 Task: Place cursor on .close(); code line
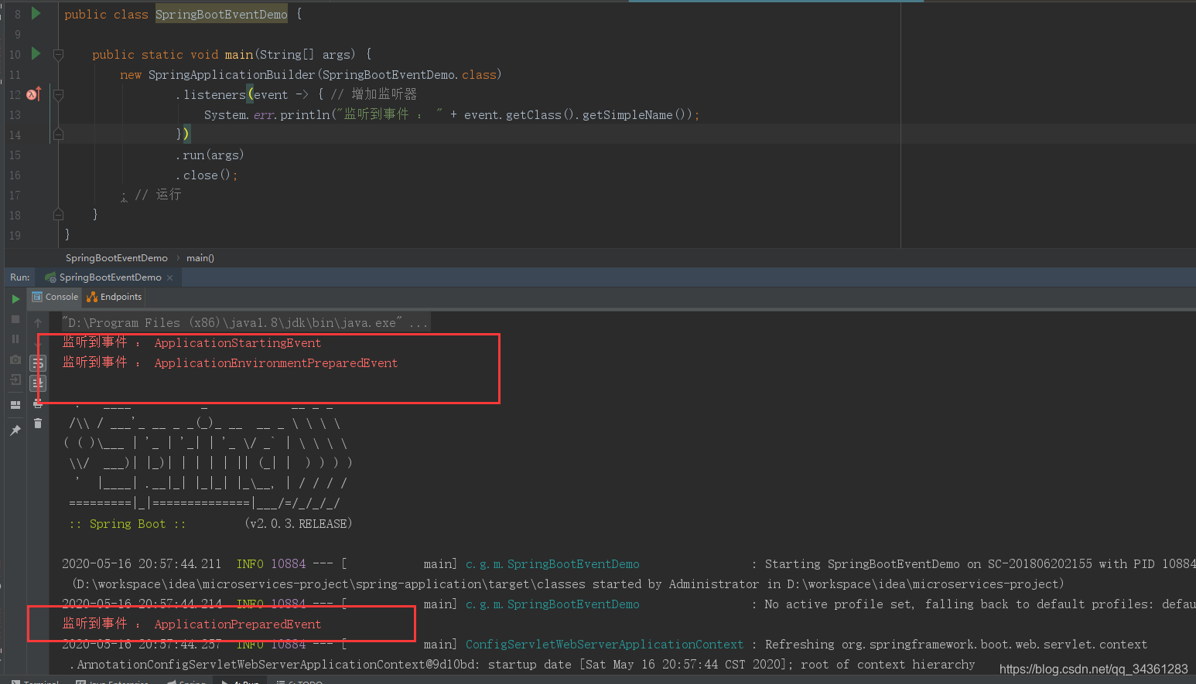pyautogui.click(x=207, y=175)
